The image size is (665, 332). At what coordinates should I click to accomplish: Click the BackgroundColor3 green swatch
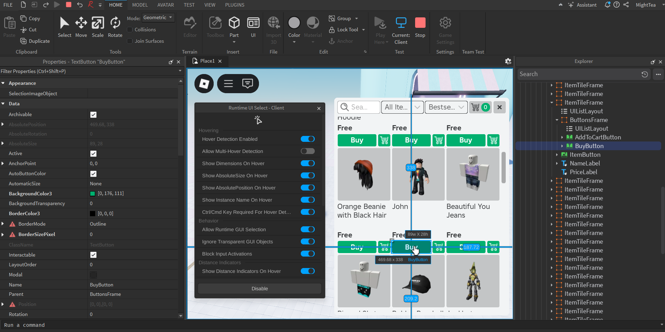(93, 194)
